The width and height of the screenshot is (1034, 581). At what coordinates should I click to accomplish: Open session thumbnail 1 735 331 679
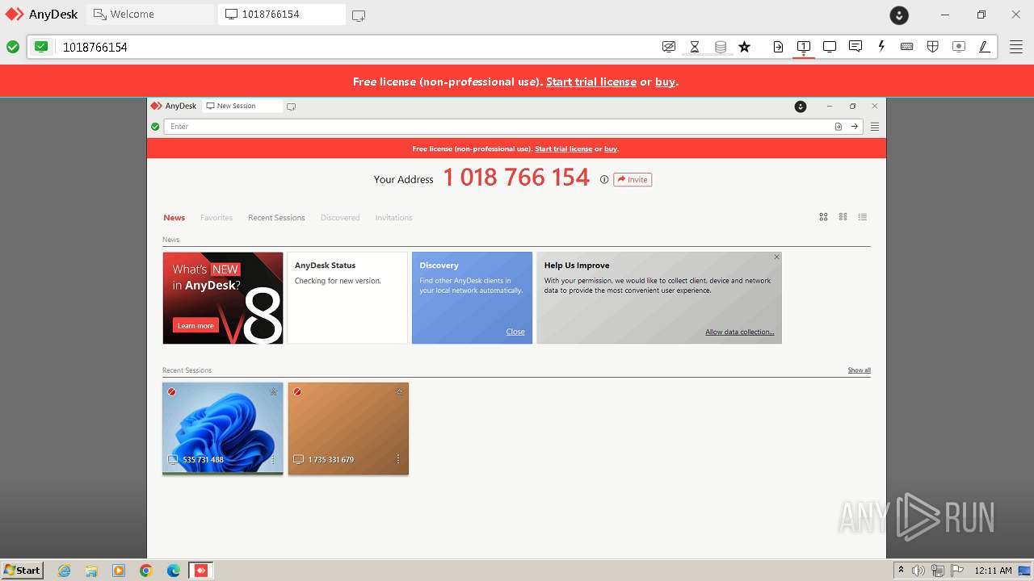coord(348,428)
